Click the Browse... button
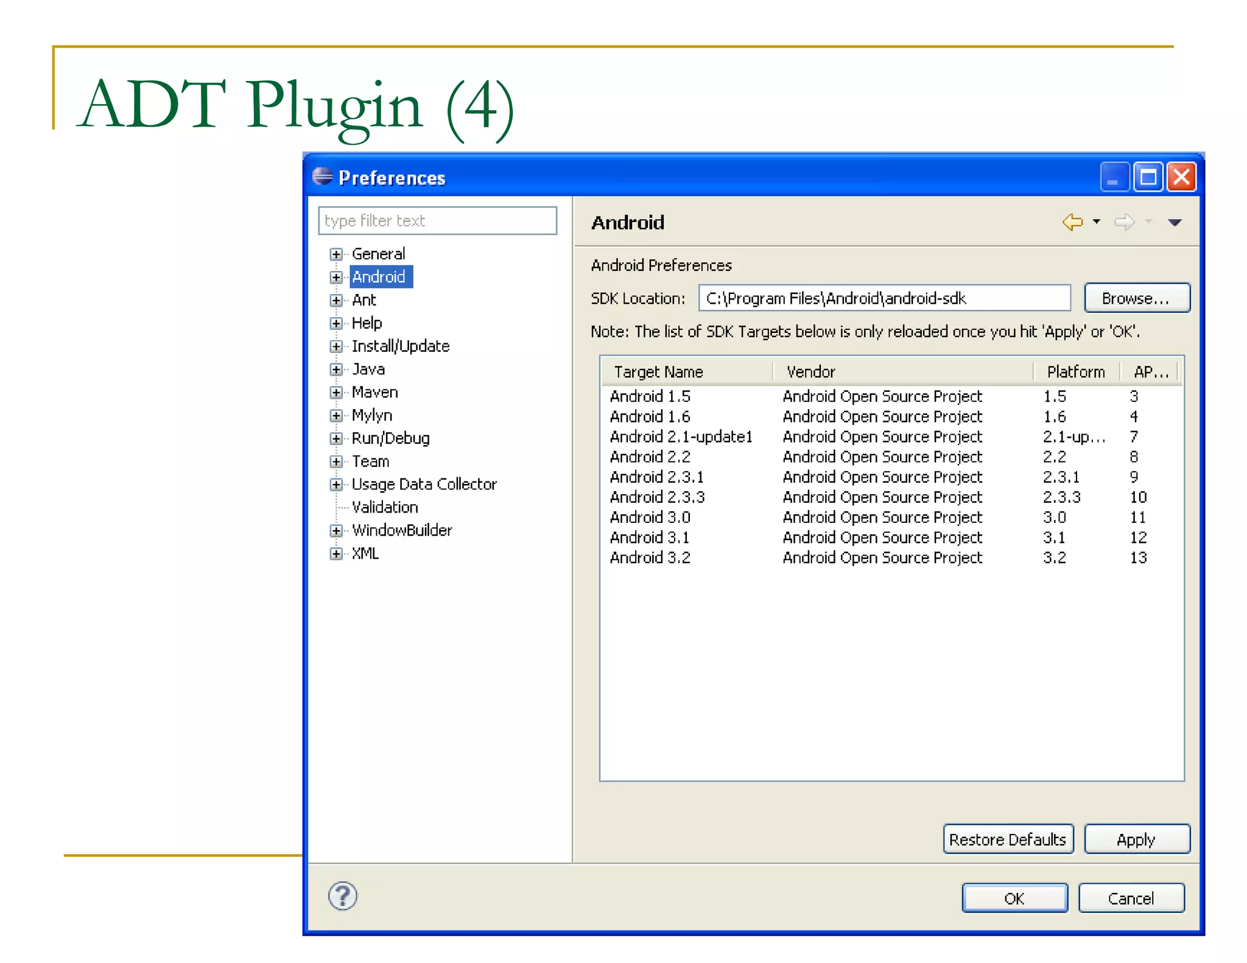Viewport: 1247px width, 963px height. point(1137,298)
